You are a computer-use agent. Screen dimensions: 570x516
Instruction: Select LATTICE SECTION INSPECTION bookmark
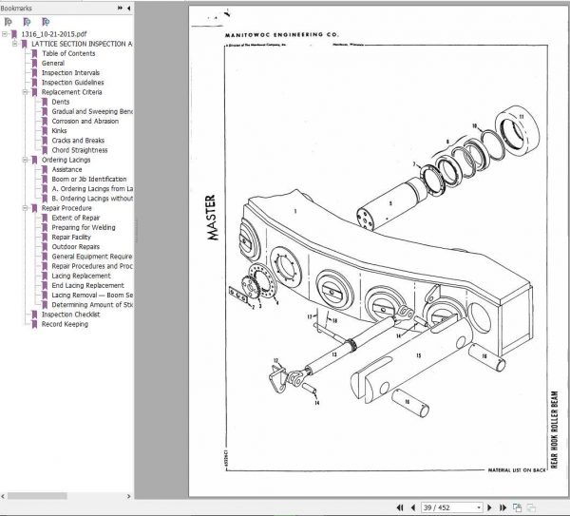(82, 44)
